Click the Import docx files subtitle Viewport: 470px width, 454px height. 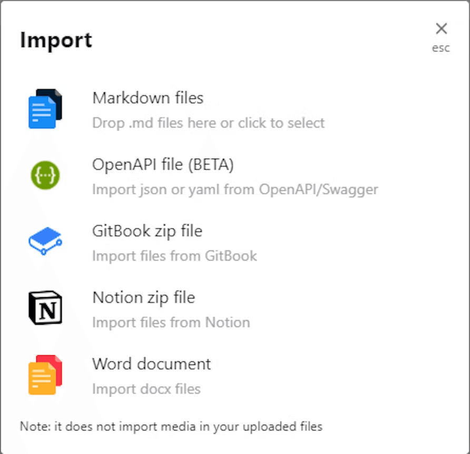[146, 389]
